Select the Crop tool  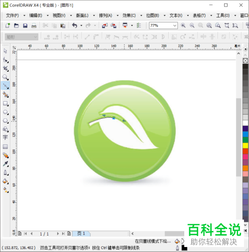tap(5, 69)
